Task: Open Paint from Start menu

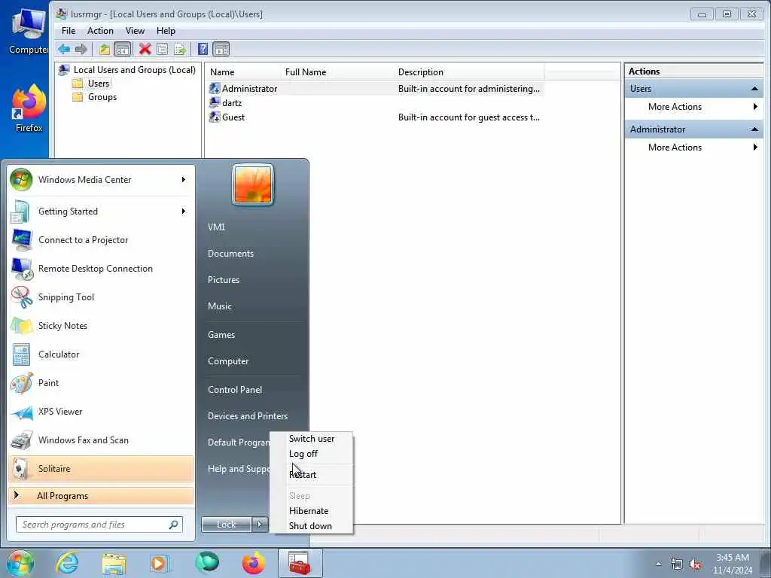Action: pos(101,383)
